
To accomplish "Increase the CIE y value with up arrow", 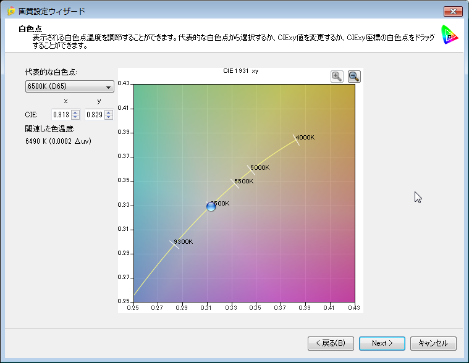I will click(109, 112).
